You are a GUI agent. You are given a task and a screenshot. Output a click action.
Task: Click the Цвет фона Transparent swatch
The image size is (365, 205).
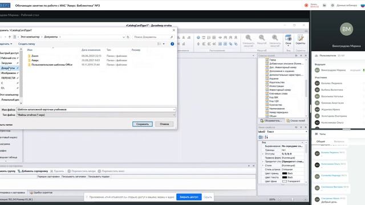285,181
